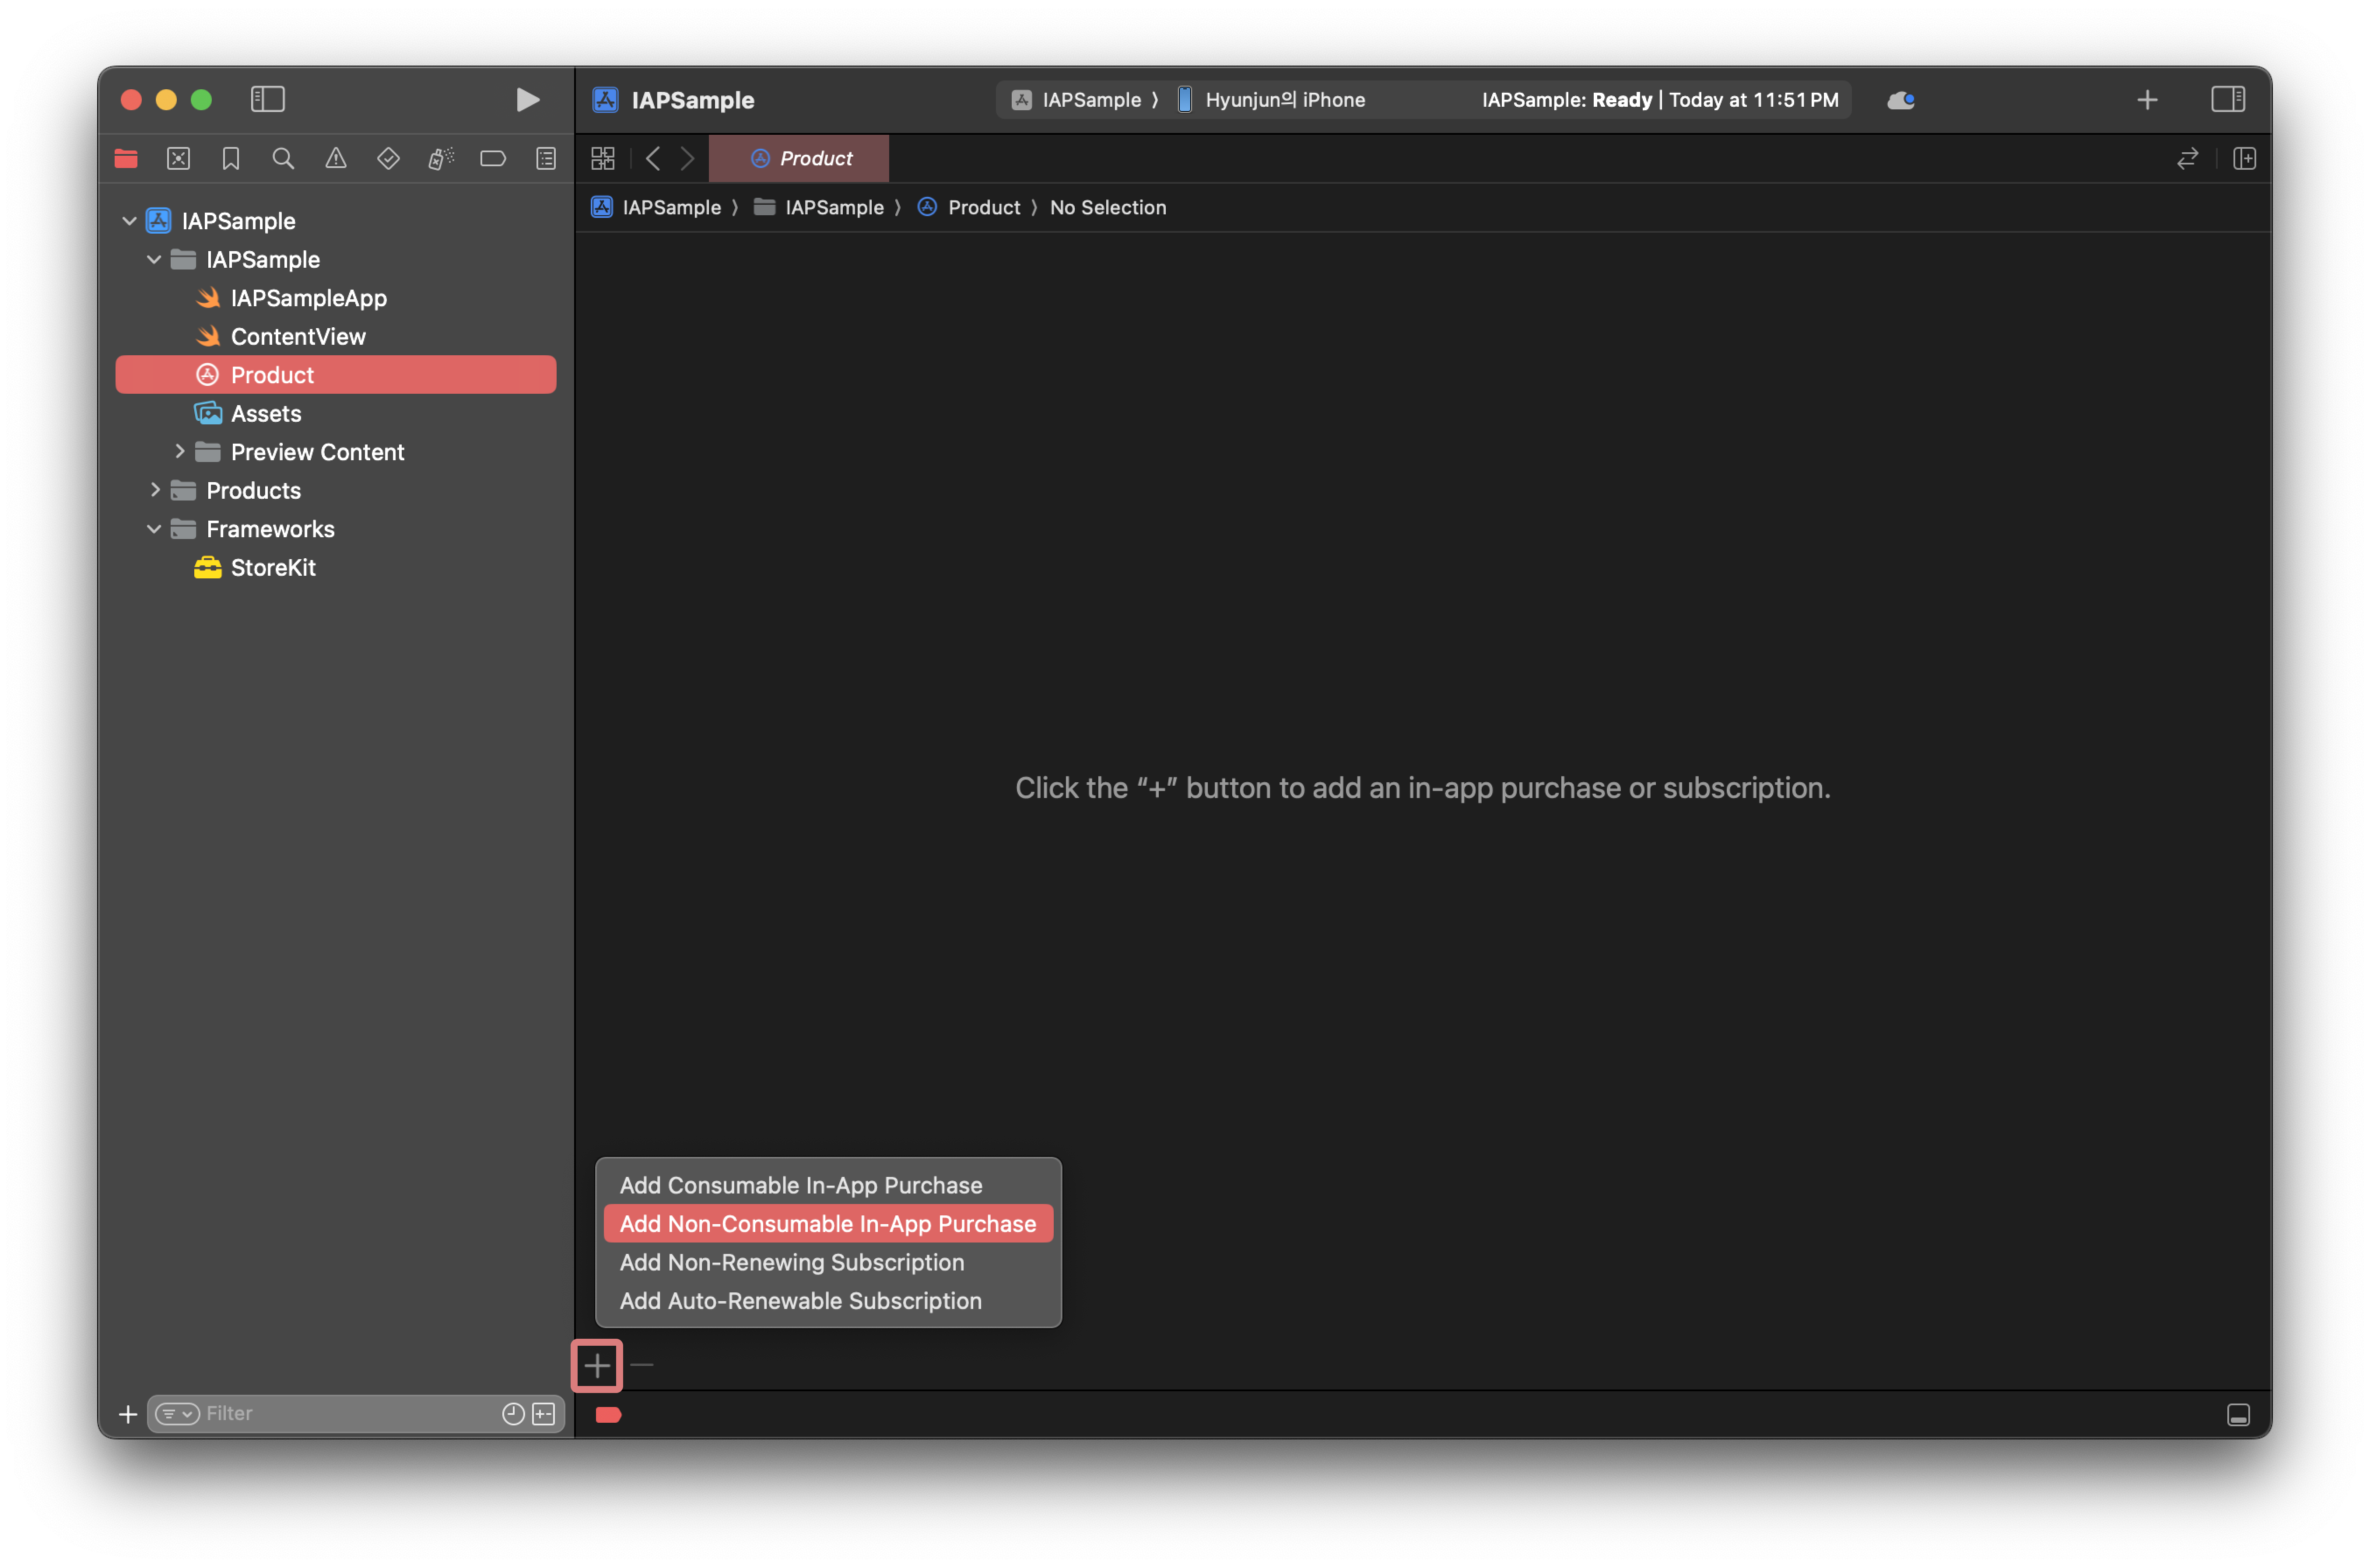The width and height of the screenshot is (2370, 1568).
Task: Collapse the Frameworks group
Action: 155,529
